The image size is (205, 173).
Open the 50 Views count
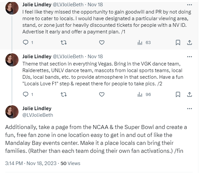pos(70,163)
